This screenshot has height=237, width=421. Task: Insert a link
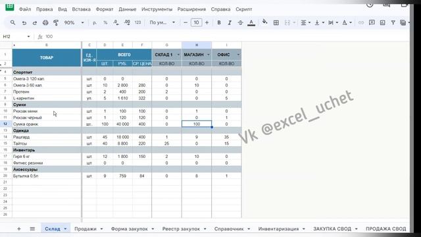coord(361,23)
